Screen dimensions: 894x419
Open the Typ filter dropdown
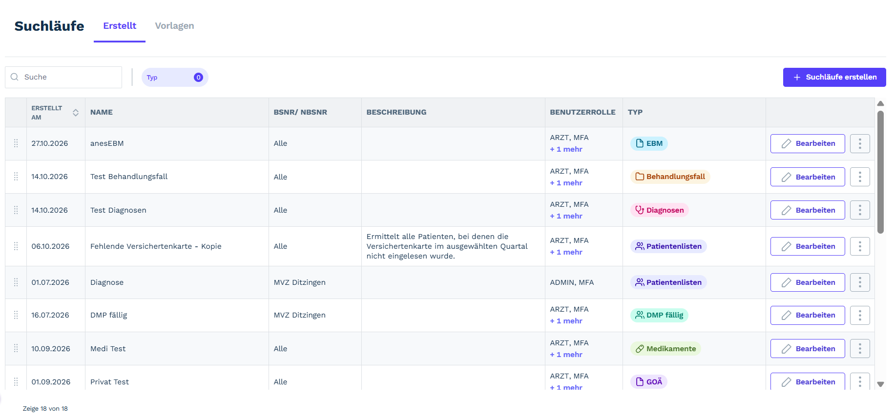[175, 78]
